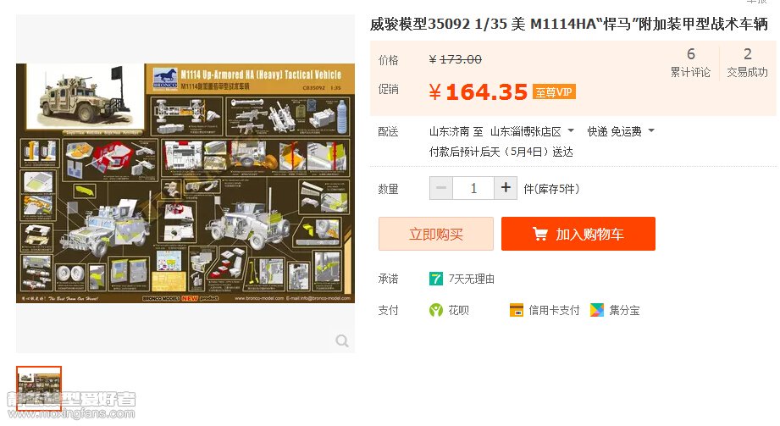
Task: Click the Jifenbao colorful icon
Action: (597, 311)
